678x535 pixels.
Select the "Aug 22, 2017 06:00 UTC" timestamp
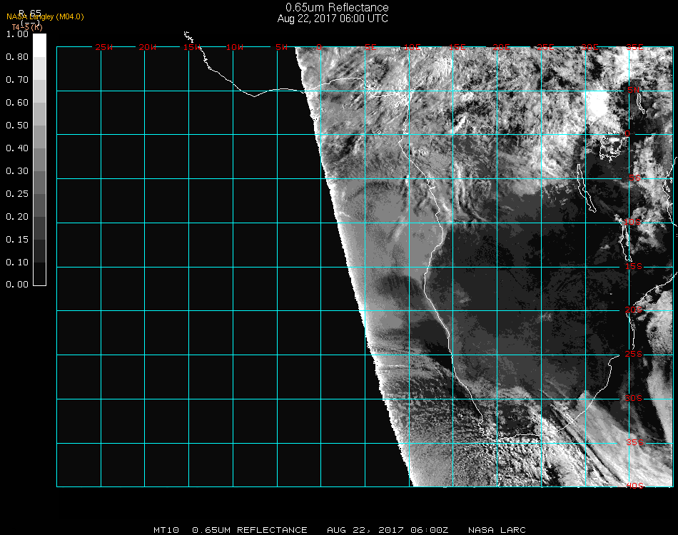point(333,19)
